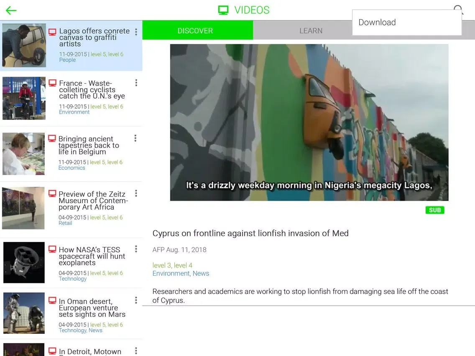Tap the green back arrow
This screenshot has height=356, width=475.
[11, 10]
